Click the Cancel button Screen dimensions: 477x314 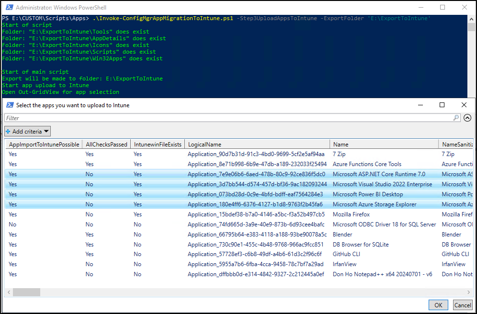point(463,305)
